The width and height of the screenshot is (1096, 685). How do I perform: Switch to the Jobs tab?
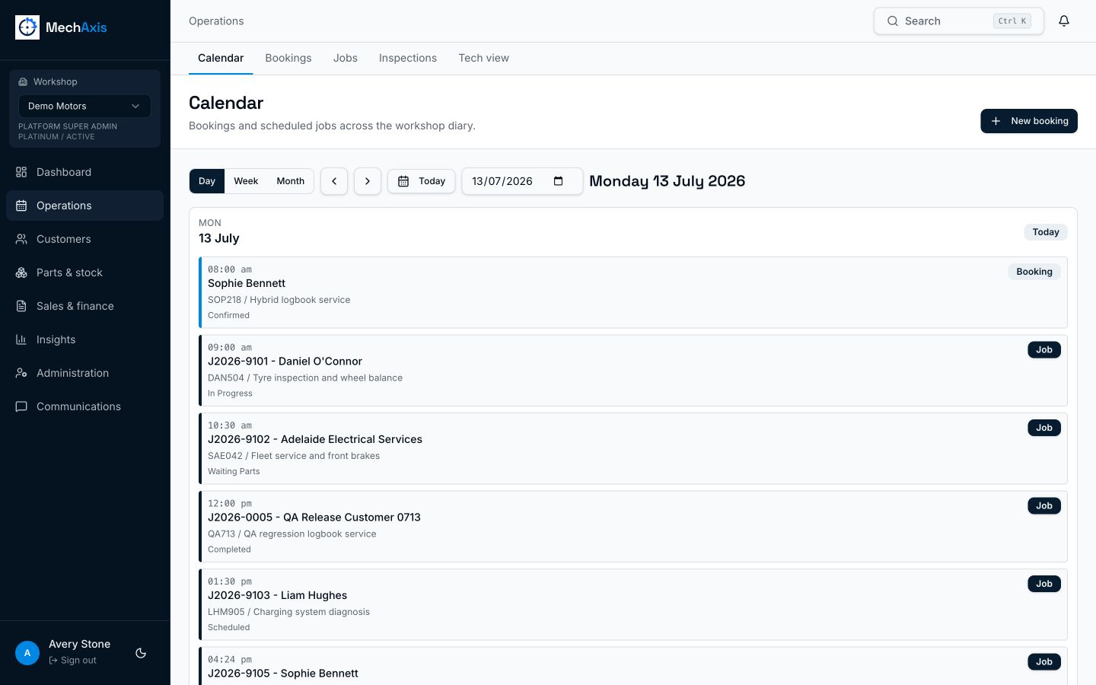click(x=346, y=58)
